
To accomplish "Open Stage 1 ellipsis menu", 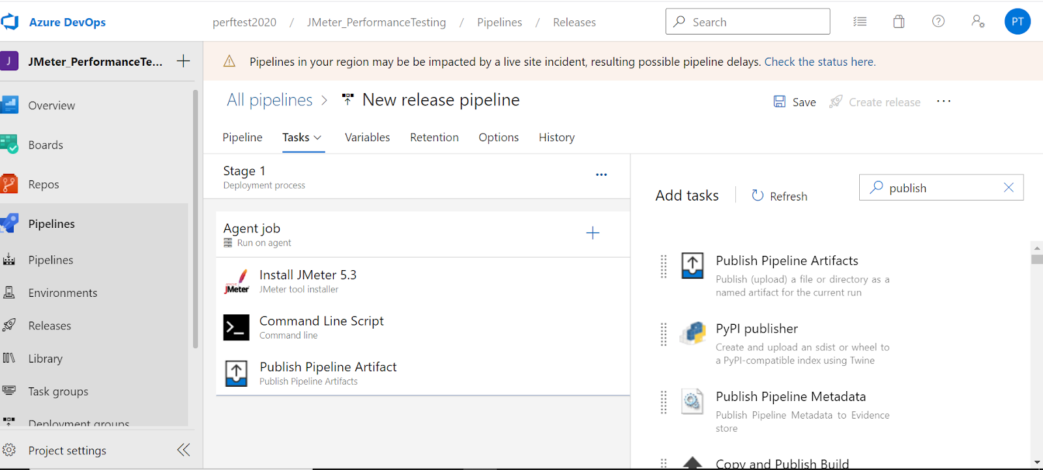I will [x=601, y=174].
